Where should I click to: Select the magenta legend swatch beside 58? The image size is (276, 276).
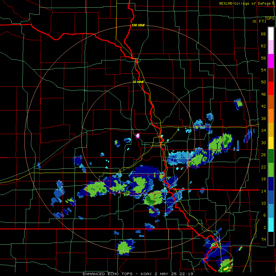point(271,61)
